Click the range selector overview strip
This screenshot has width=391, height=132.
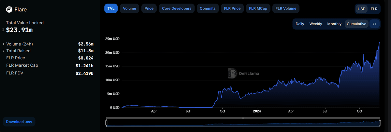click(x=243, y=123)
